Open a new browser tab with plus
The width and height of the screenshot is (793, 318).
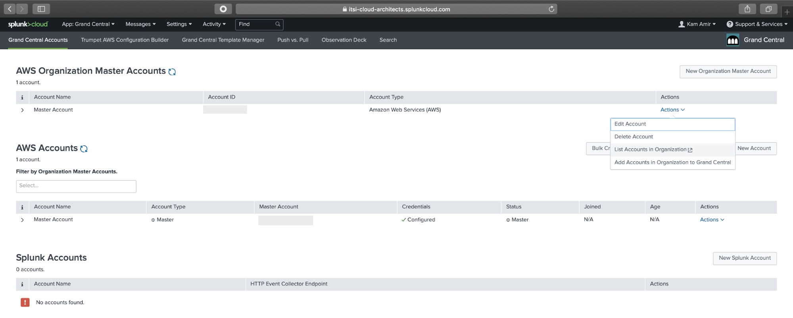[x=787, y=12]
